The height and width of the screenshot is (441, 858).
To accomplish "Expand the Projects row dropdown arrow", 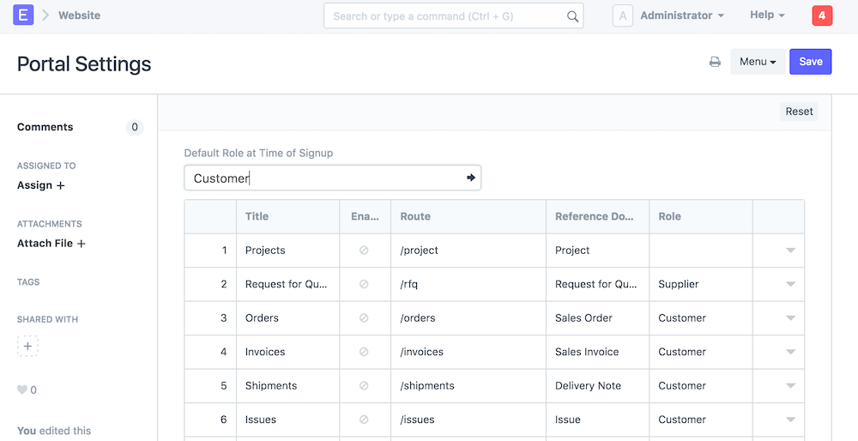I will 790,251.
